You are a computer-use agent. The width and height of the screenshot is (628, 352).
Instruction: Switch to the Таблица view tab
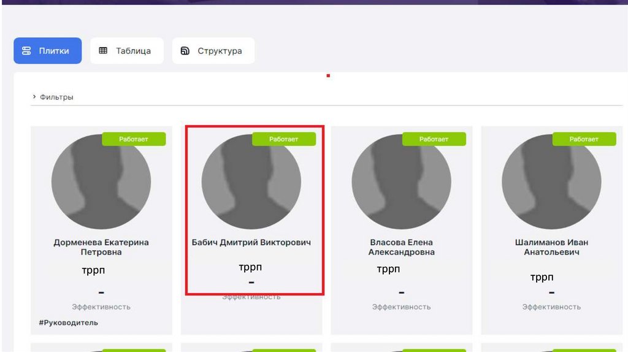(127, 51)
